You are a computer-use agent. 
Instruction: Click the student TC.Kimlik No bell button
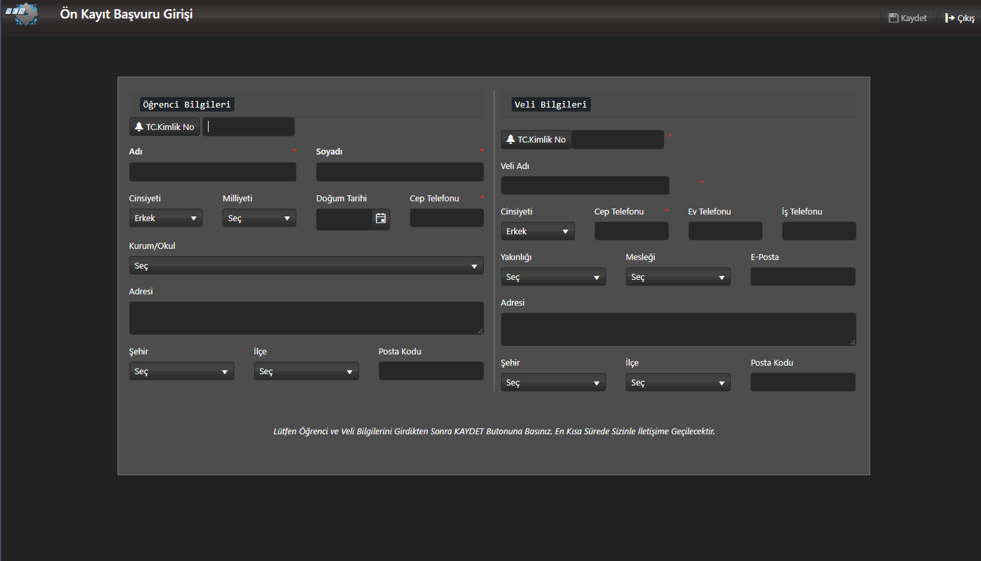pyautogui.click(x=164, y=127)
